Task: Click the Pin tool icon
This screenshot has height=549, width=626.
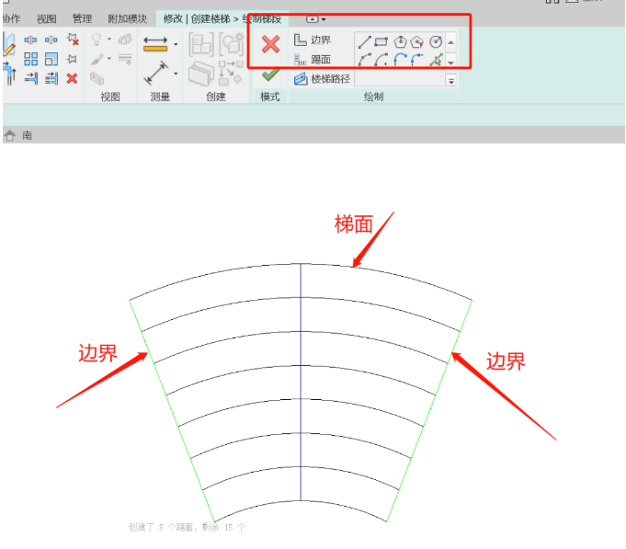Action: 73,59
